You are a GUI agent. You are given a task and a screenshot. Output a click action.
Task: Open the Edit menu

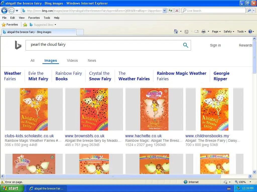coord(13,18)
